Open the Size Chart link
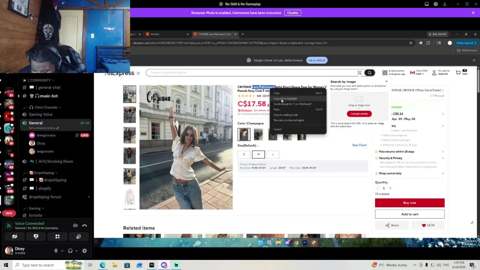The image size is (480, 270). (359, 145)
